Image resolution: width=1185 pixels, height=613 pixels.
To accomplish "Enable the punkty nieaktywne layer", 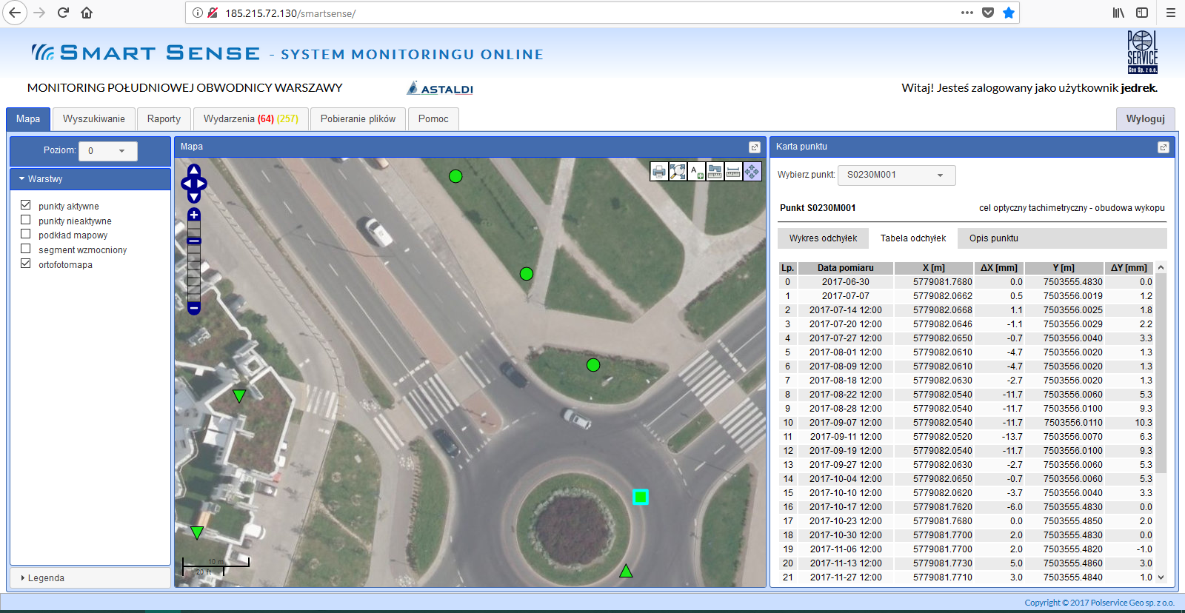I will click(26, 220).
